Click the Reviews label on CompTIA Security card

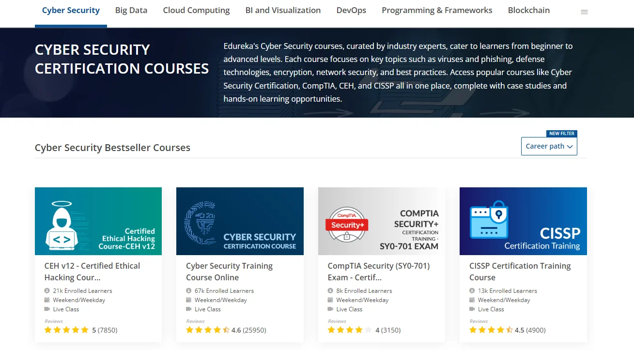337,321
